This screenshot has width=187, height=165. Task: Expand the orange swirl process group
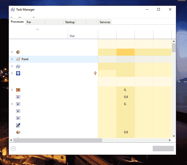pos(12,90)
